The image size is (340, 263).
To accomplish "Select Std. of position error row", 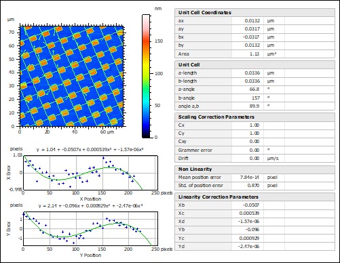I will (x=254, y=186).
